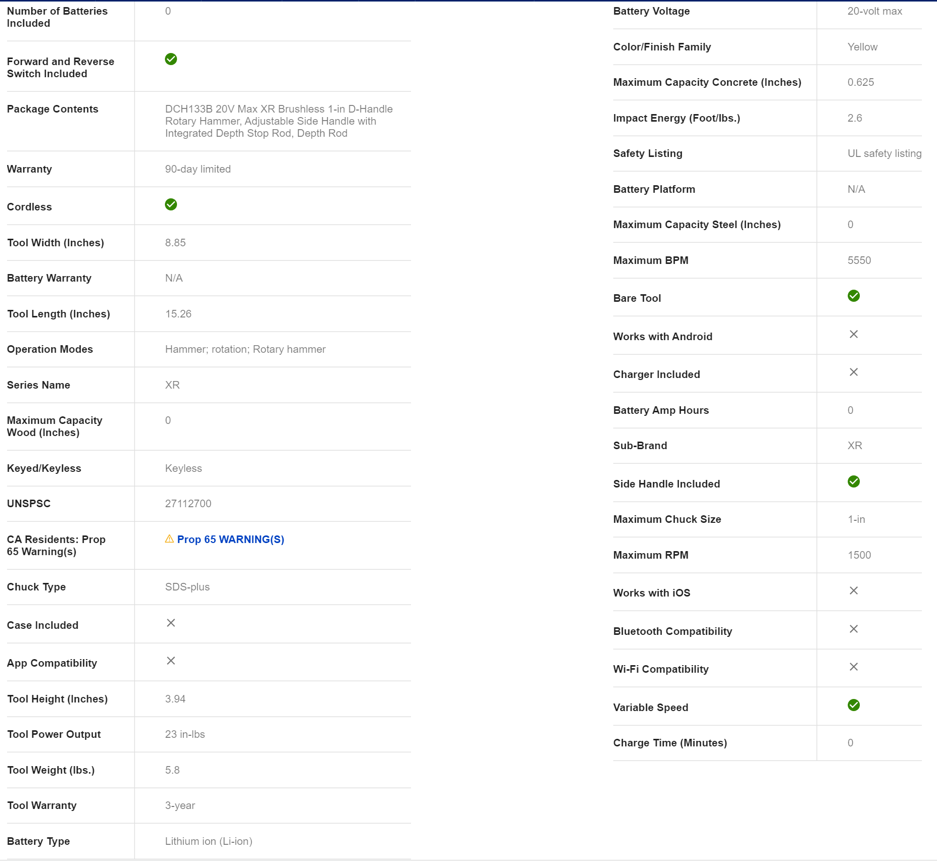Screen dimensions: 937x865
Task: Click the Prop 65 WARNING(S) link
Action: (x=230, y=539)
